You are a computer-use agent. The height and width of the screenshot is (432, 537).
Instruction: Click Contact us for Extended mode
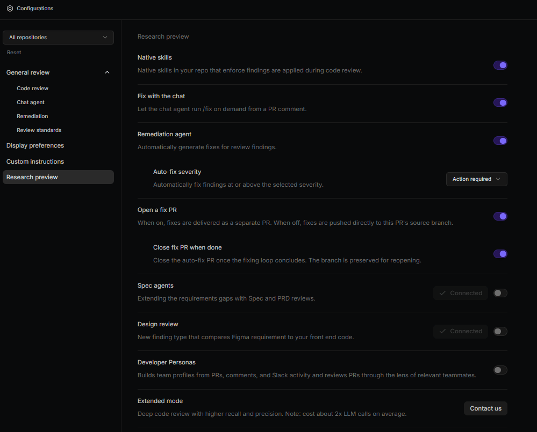[x=485, y=408]
